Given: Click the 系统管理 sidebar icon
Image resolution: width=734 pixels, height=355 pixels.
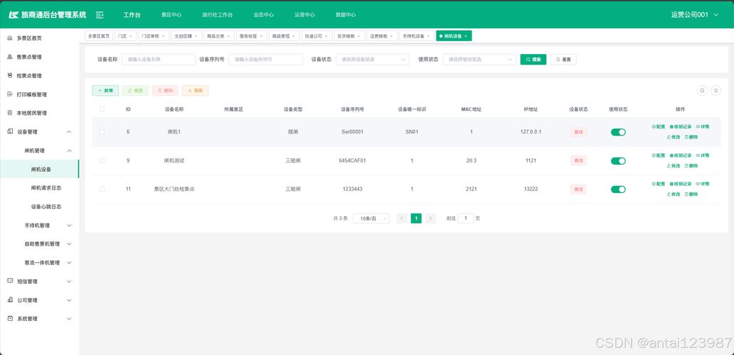Looking at the screenshot, I should point(10,319).
